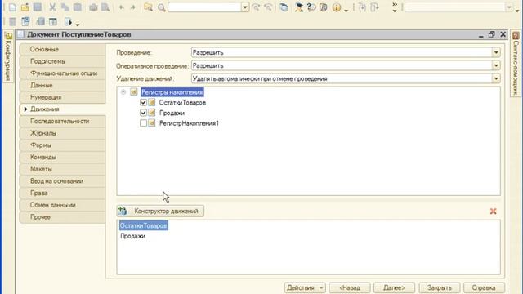Click the Paste clipboard icon

(x=78, y=7)
